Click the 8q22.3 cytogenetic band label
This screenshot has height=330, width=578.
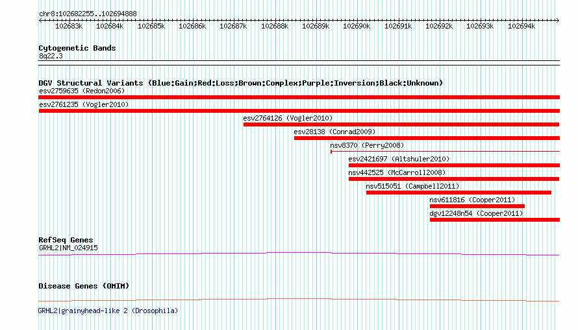pyautogui.click(x=51, y=56)
